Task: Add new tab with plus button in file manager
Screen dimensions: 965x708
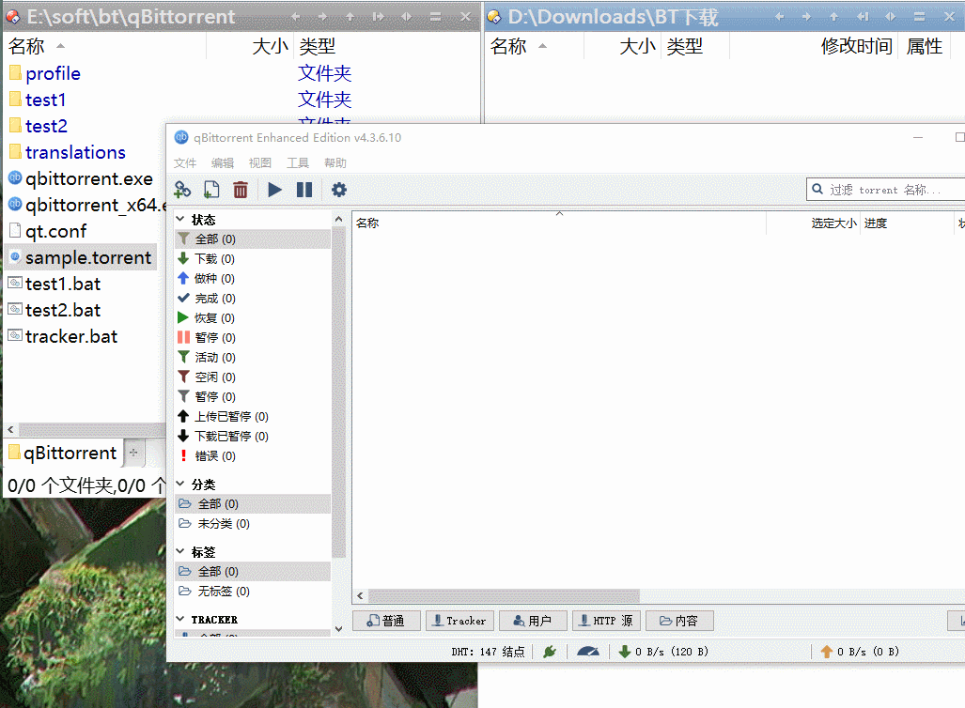Action: pyautogui.click(x=133, y=453)
